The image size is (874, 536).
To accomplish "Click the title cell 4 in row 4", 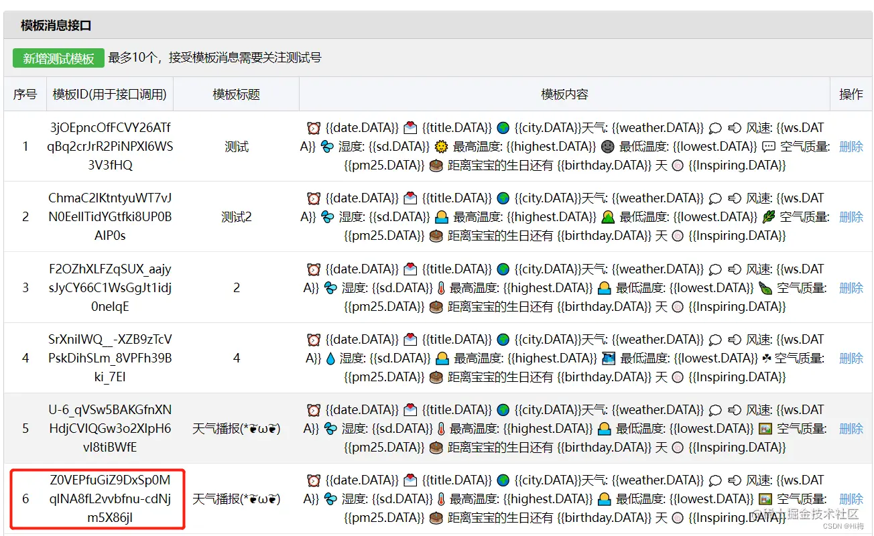I will tap(237, 358).
